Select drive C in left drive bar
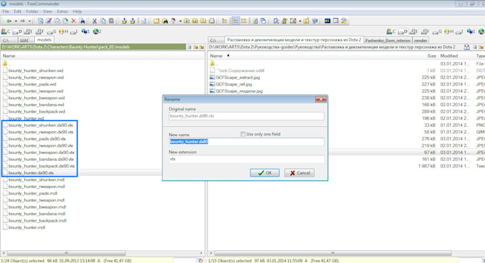This screenshot has width=485, height=263. click(x=6, y=31)
